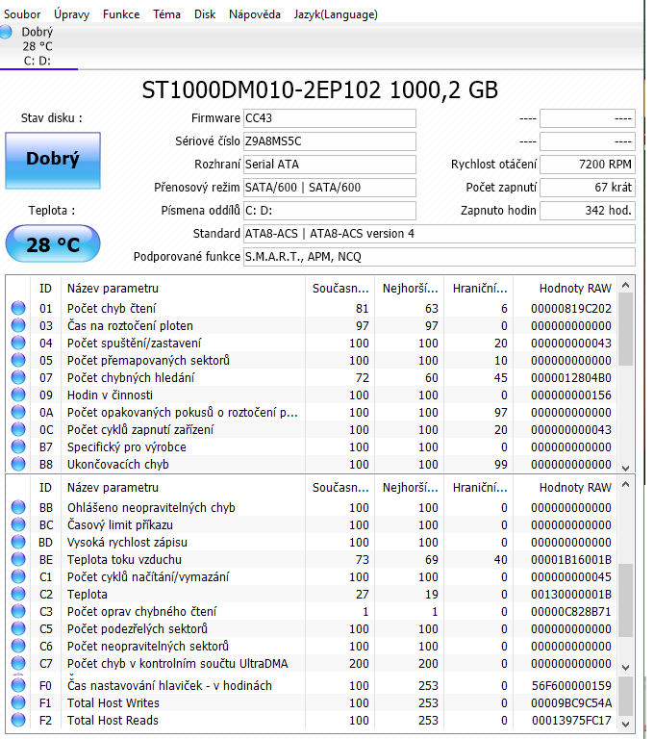This screenshot has width=654, height=739.
Task: Open the Téma menu
Action: 166,14
